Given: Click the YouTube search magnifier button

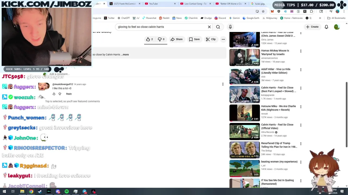Looking at the screenshot, I should (218, 27).
